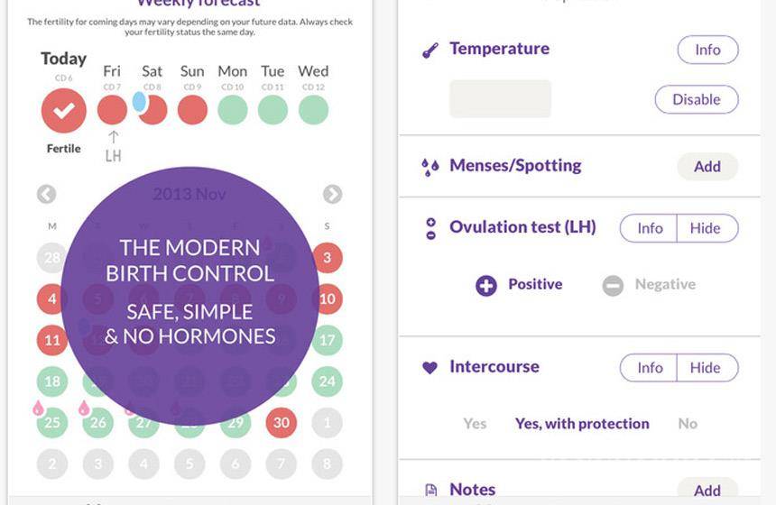Image resolution: width=776 pixels, height=505 pixels.
Task: Select Negative ovulation test result
Action: click(x=649, y=285)
